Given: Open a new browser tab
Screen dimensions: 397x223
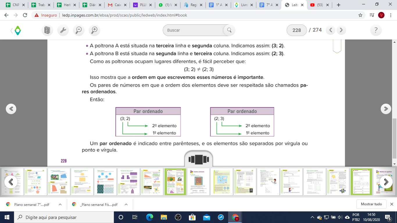Looking at the screenshot, I should (x=338, y=5).
